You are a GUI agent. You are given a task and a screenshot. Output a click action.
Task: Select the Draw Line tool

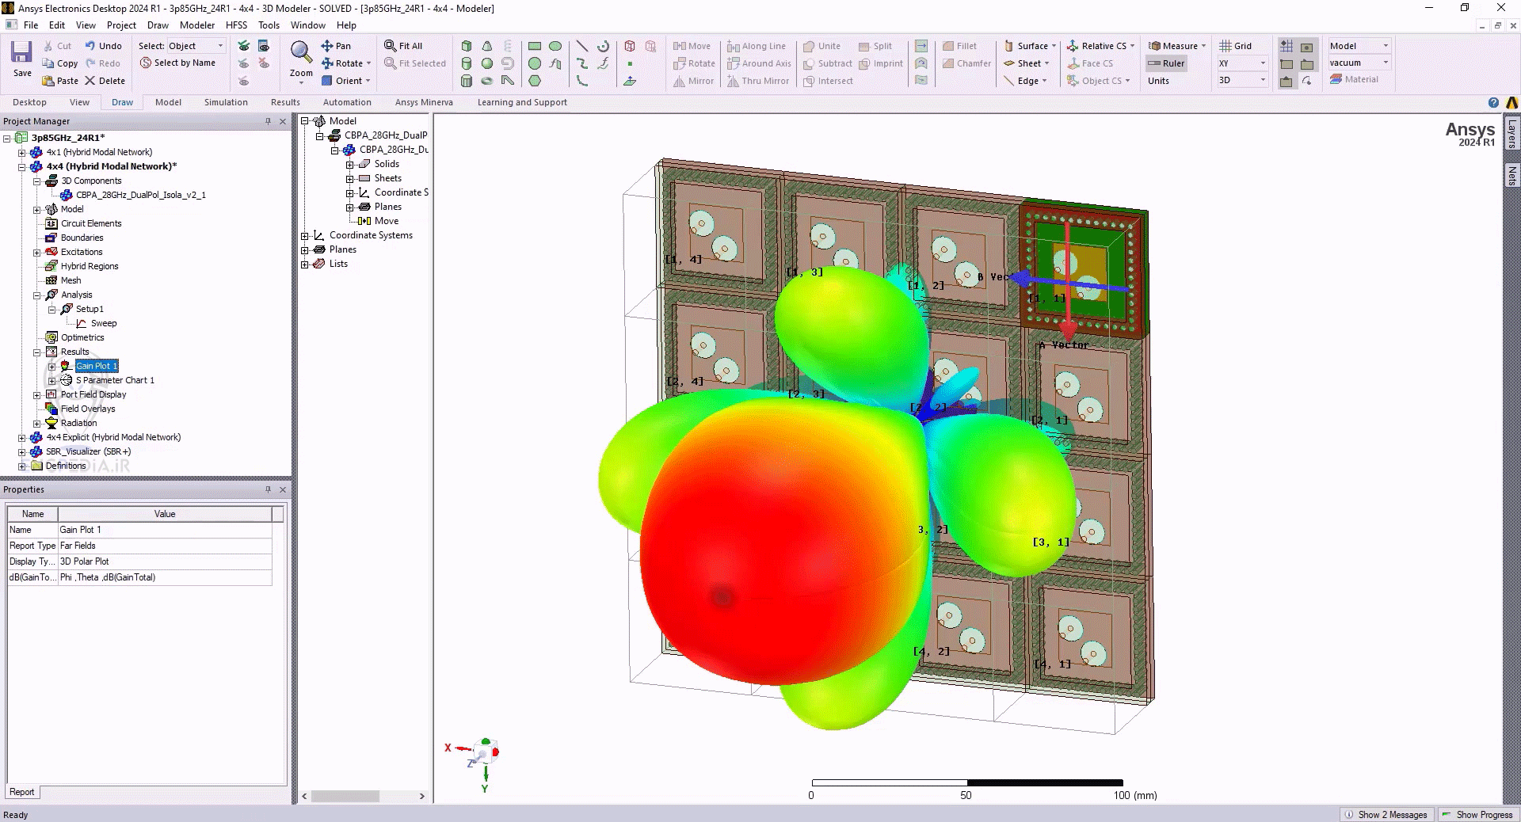(x=581, y=46)
